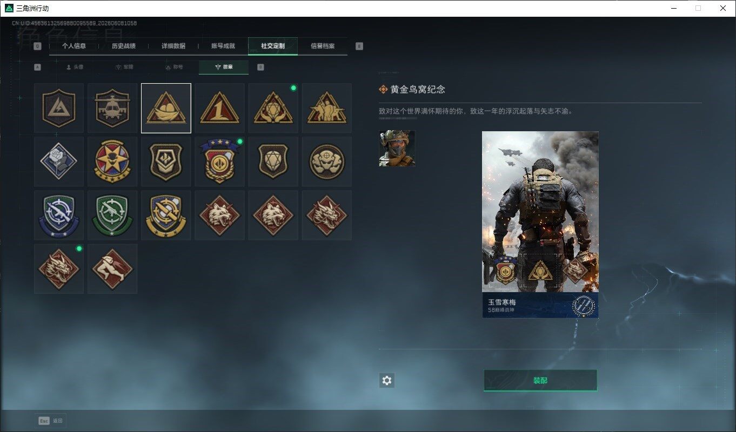This screenshot has height=432, width=736.
Task: Choose the white rose diamond badge
Action: pyautogui.click(x=59, y=161)
